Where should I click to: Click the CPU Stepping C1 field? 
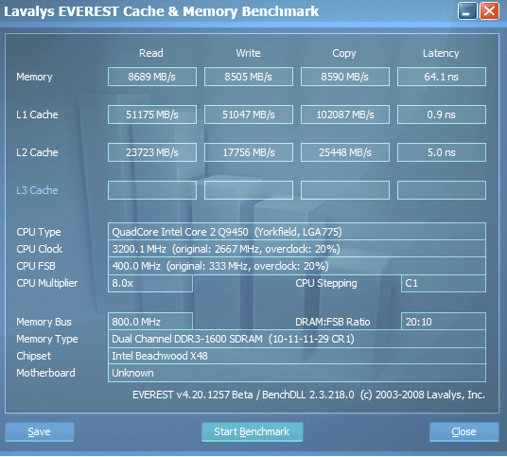[444, 283]
